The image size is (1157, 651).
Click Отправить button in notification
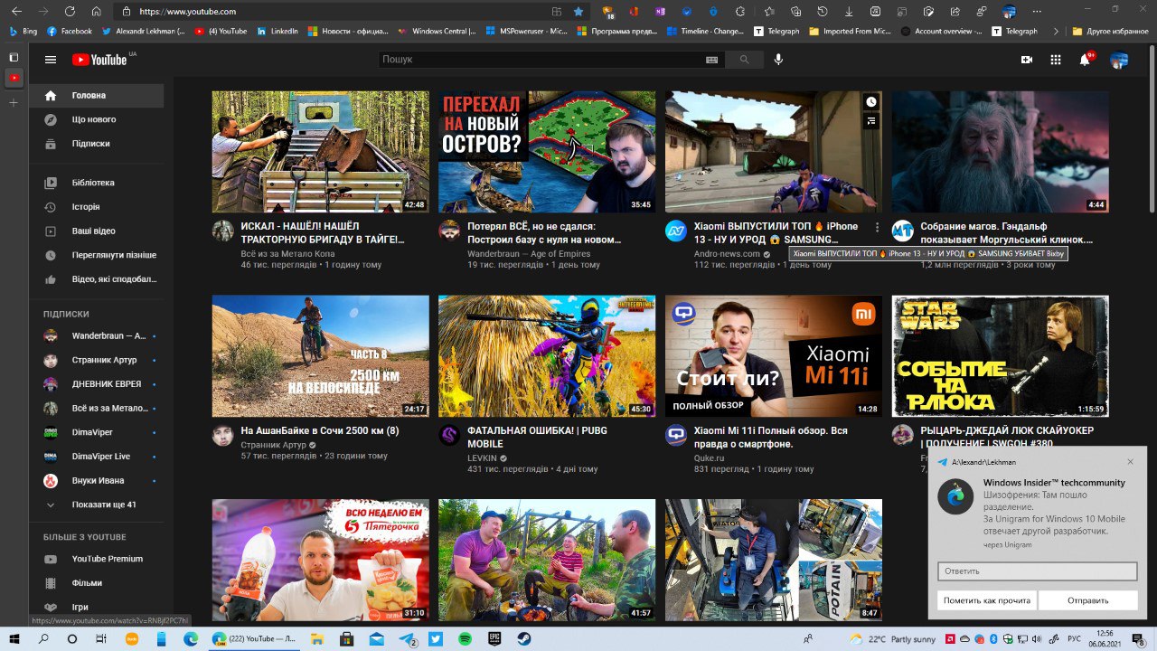[x=1087, y=600]
